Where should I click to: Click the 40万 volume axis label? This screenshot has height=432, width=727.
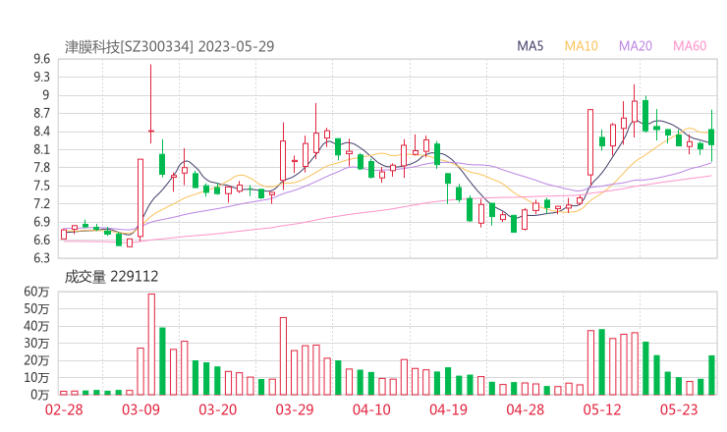pyautogui.click(x=36, y=326)
